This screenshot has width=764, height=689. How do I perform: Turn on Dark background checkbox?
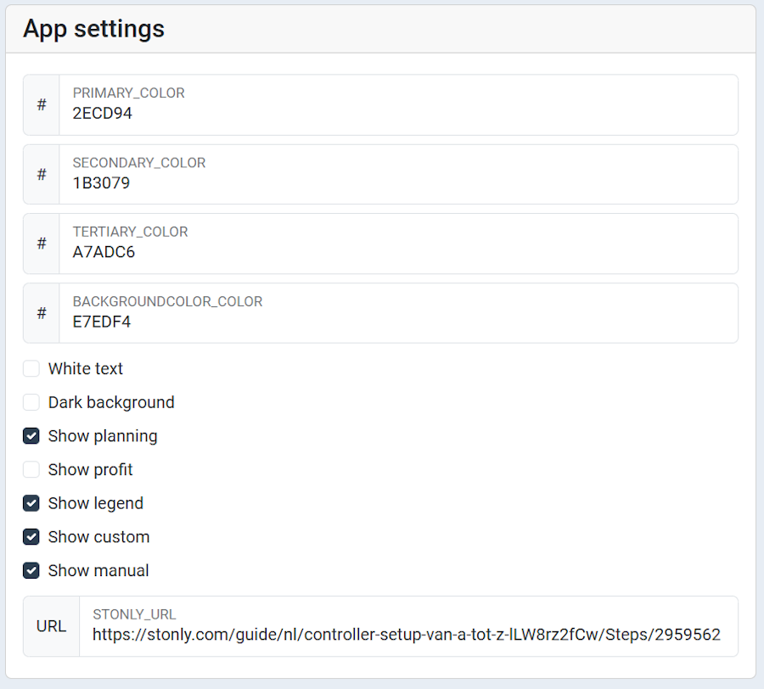coord(31,402)
